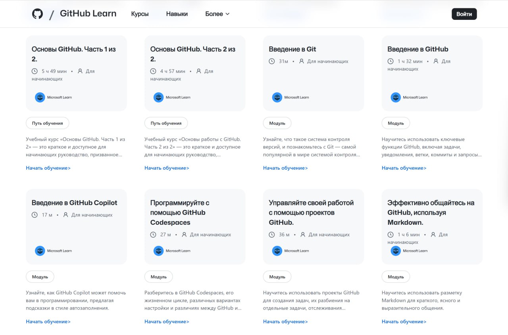Click clock icon next to 36 м
The image size is (508, 335).
click(x=272, y=235)
